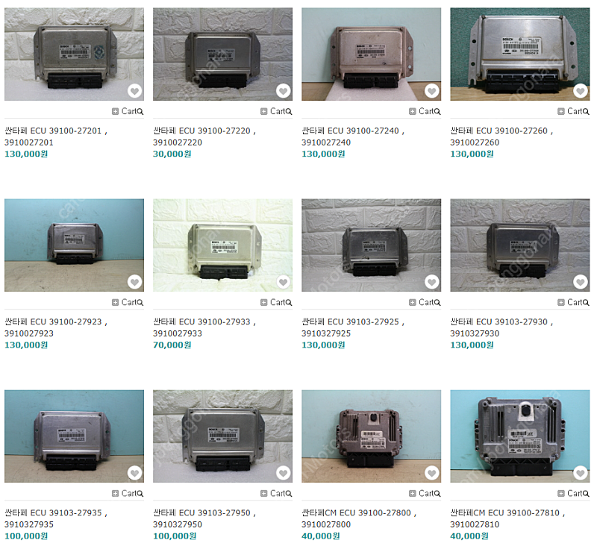597x546 pixels.
Task: View the 39100-27800 ECU product photo
Action: click(371, 436)
